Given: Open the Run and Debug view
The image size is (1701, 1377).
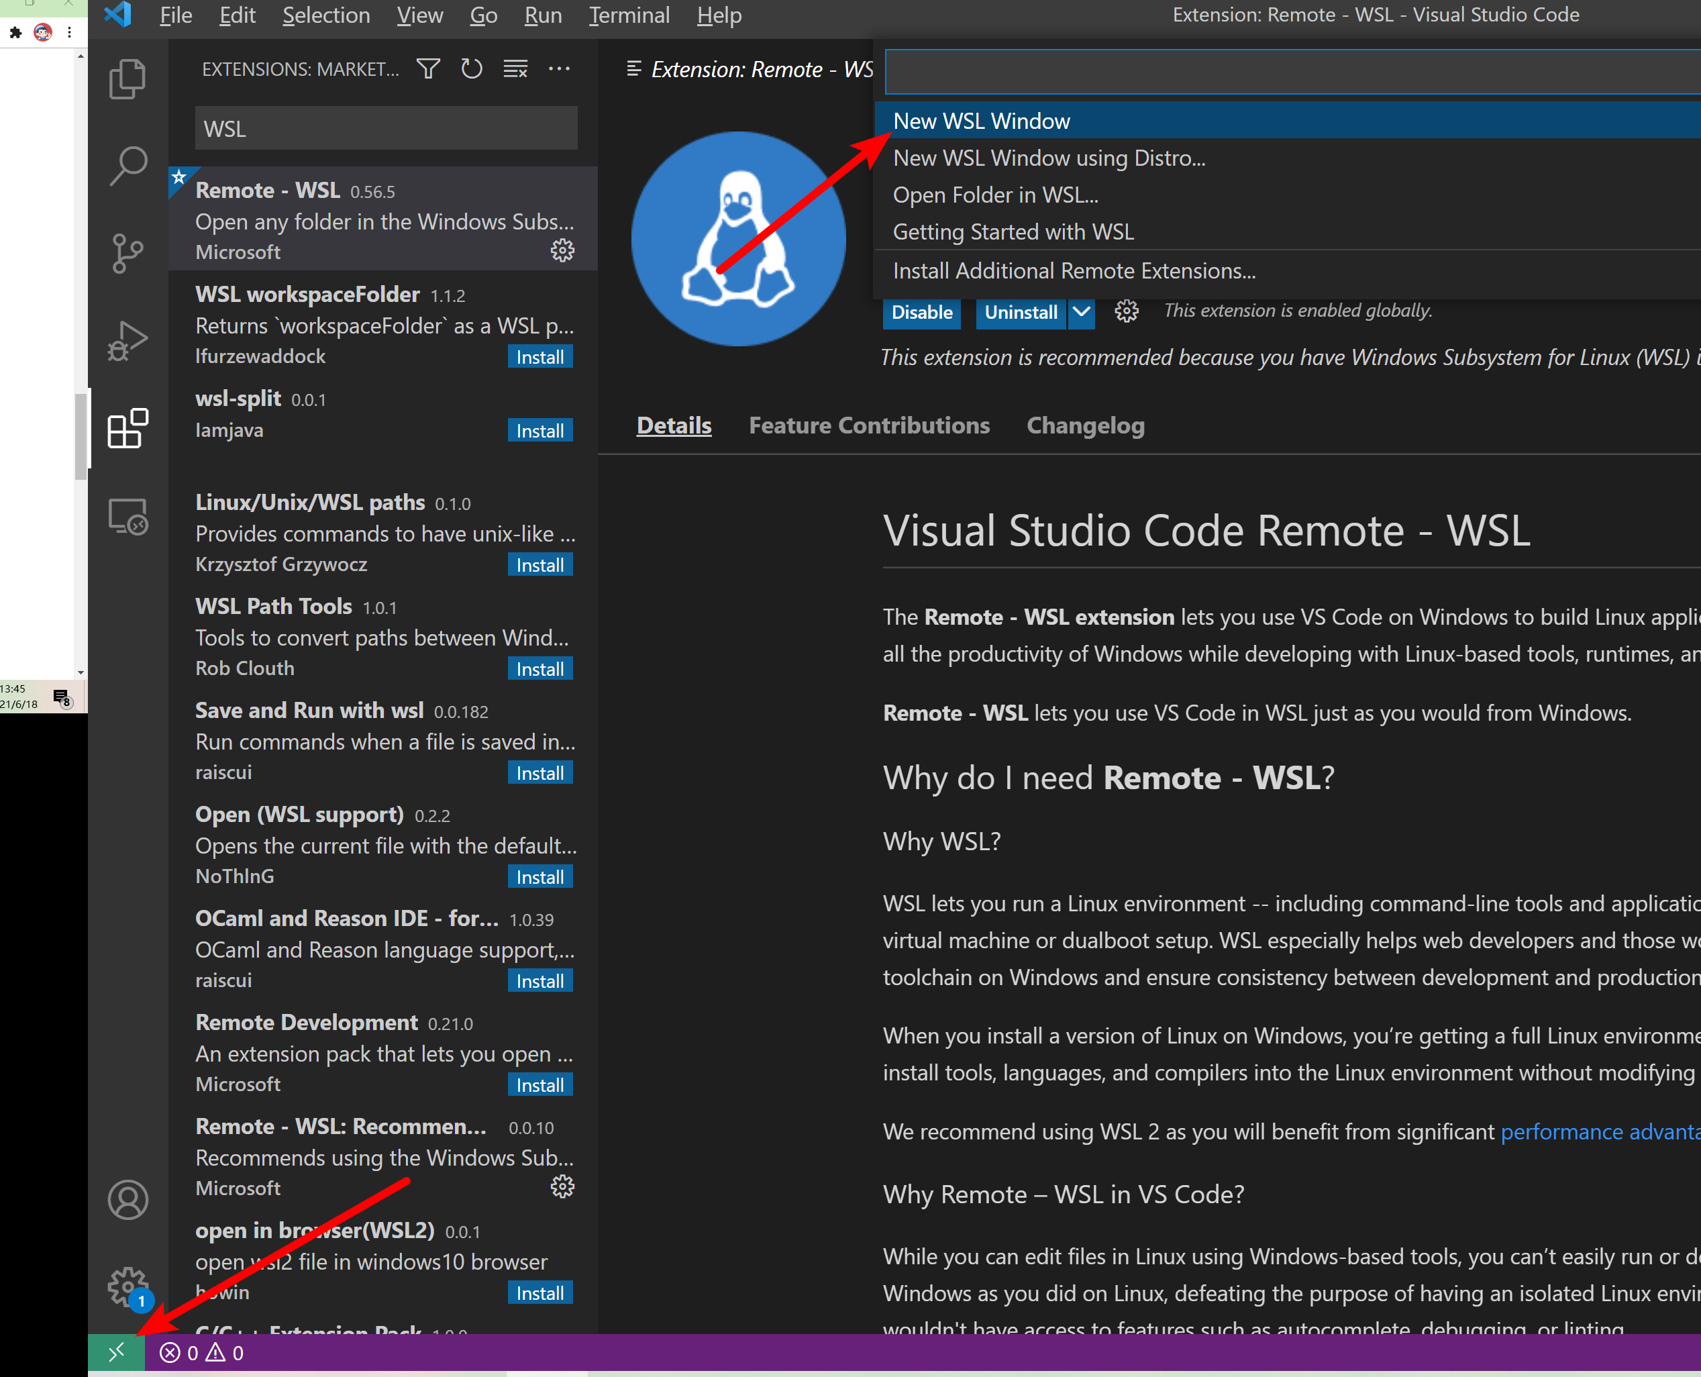Looking at the screenshot, I should [127, 340].
